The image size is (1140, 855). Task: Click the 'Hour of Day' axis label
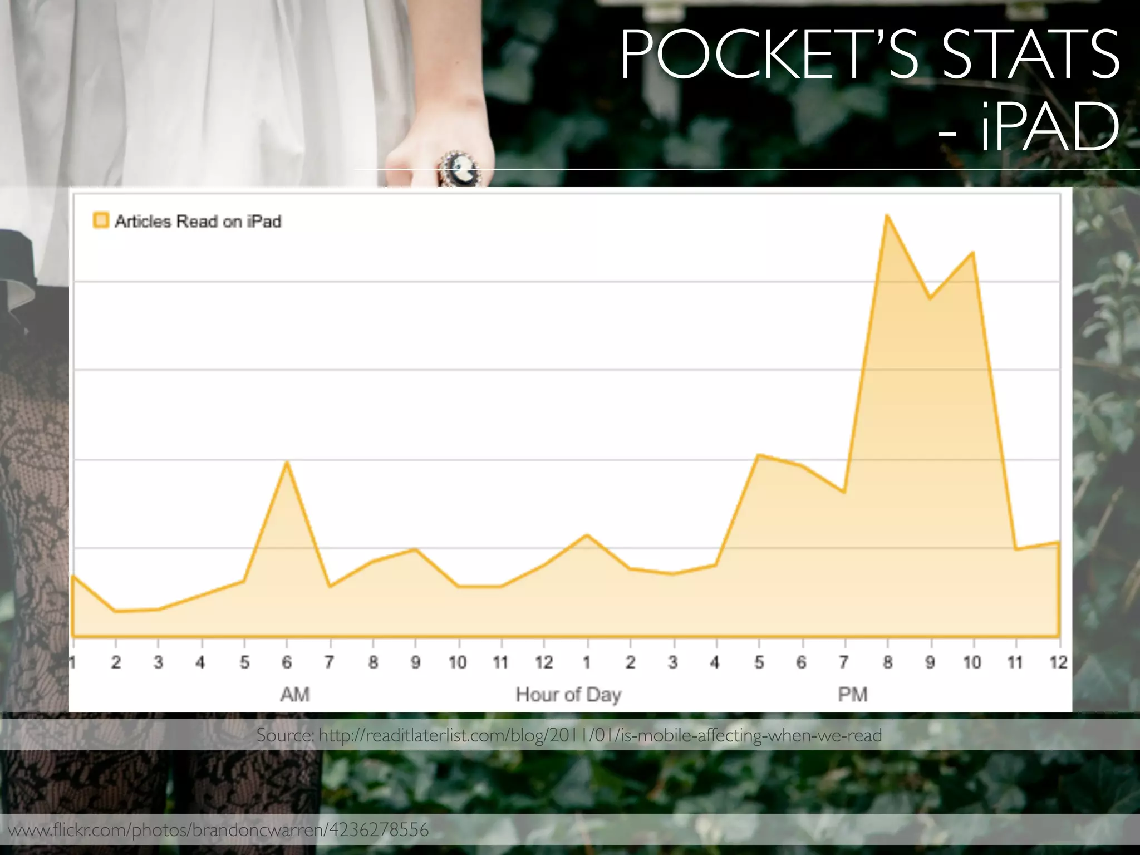tap(568, 695)
